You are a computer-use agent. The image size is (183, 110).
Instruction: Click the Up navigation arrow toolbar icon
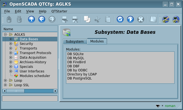31,19
